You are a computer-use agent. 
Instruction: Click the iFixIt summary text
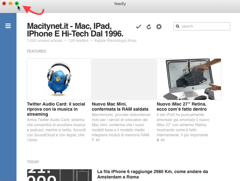pos(183,125)
